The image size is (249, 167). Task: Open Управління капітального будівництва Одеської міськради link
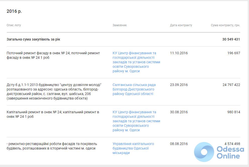coord(133,148)
